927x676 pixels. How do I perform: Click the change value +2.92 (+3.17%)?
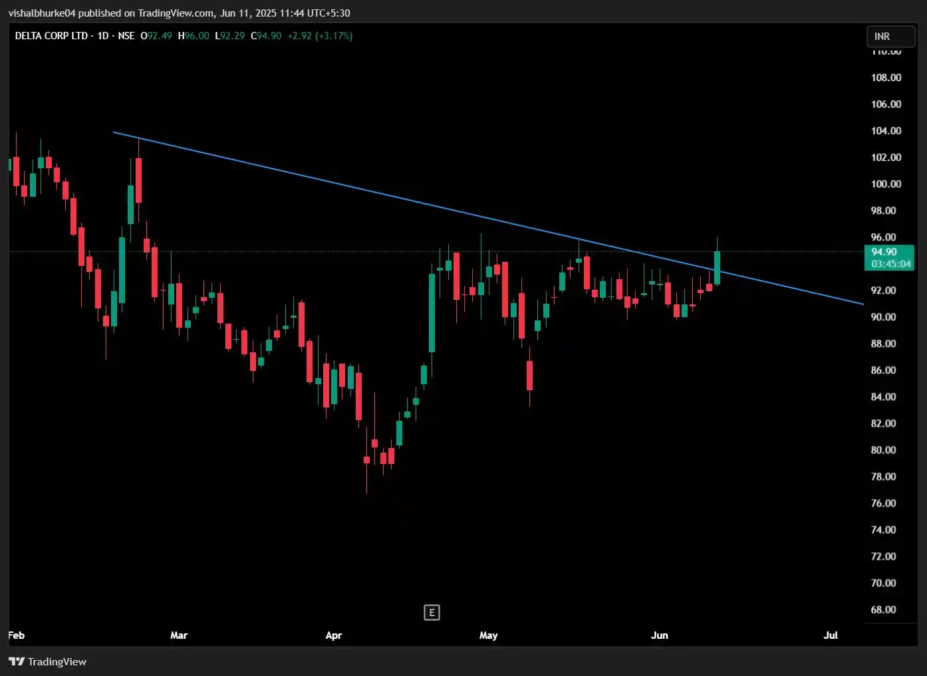(320, 36)
